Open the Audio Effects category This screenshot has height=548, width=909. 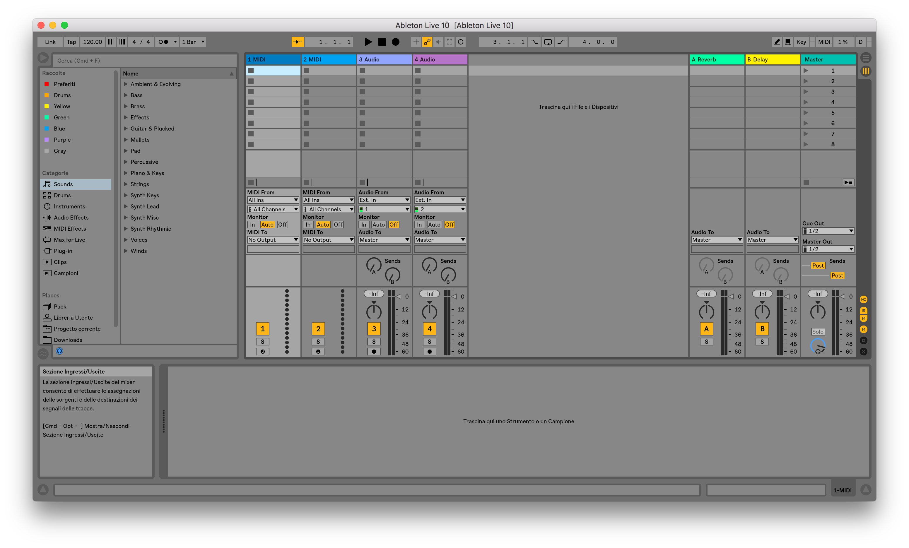pyautogui.click(x=71, y=218)
